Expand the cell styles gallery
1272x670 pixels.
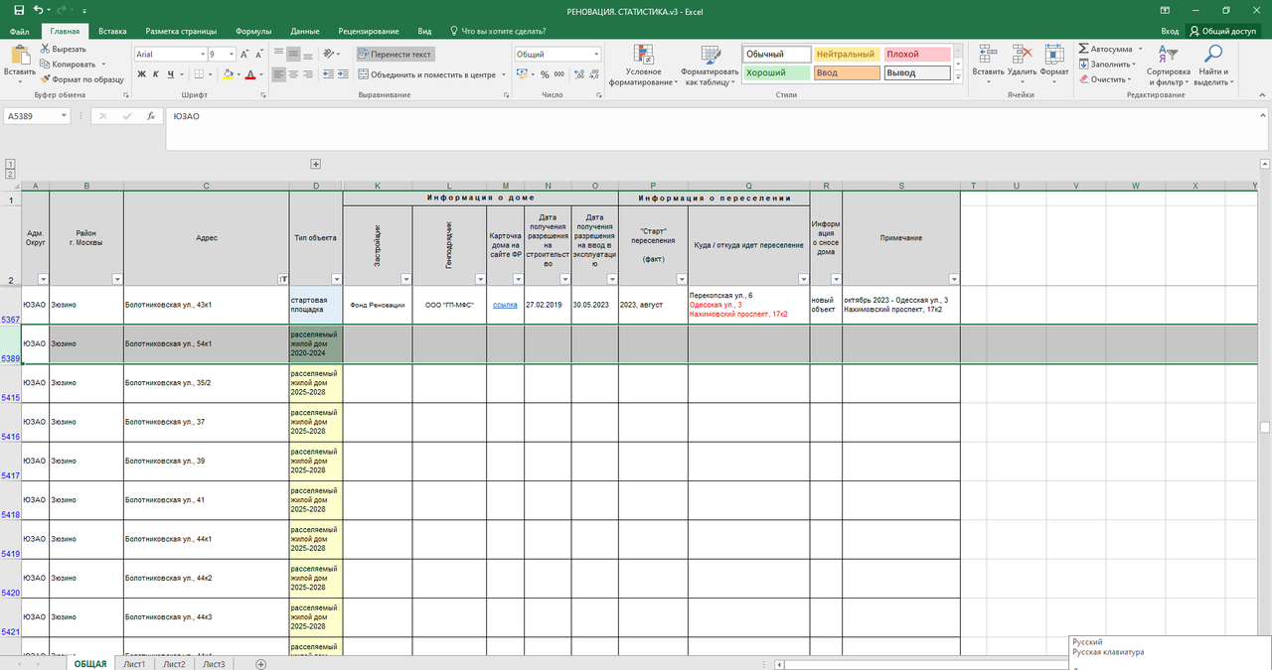[958, 76]
